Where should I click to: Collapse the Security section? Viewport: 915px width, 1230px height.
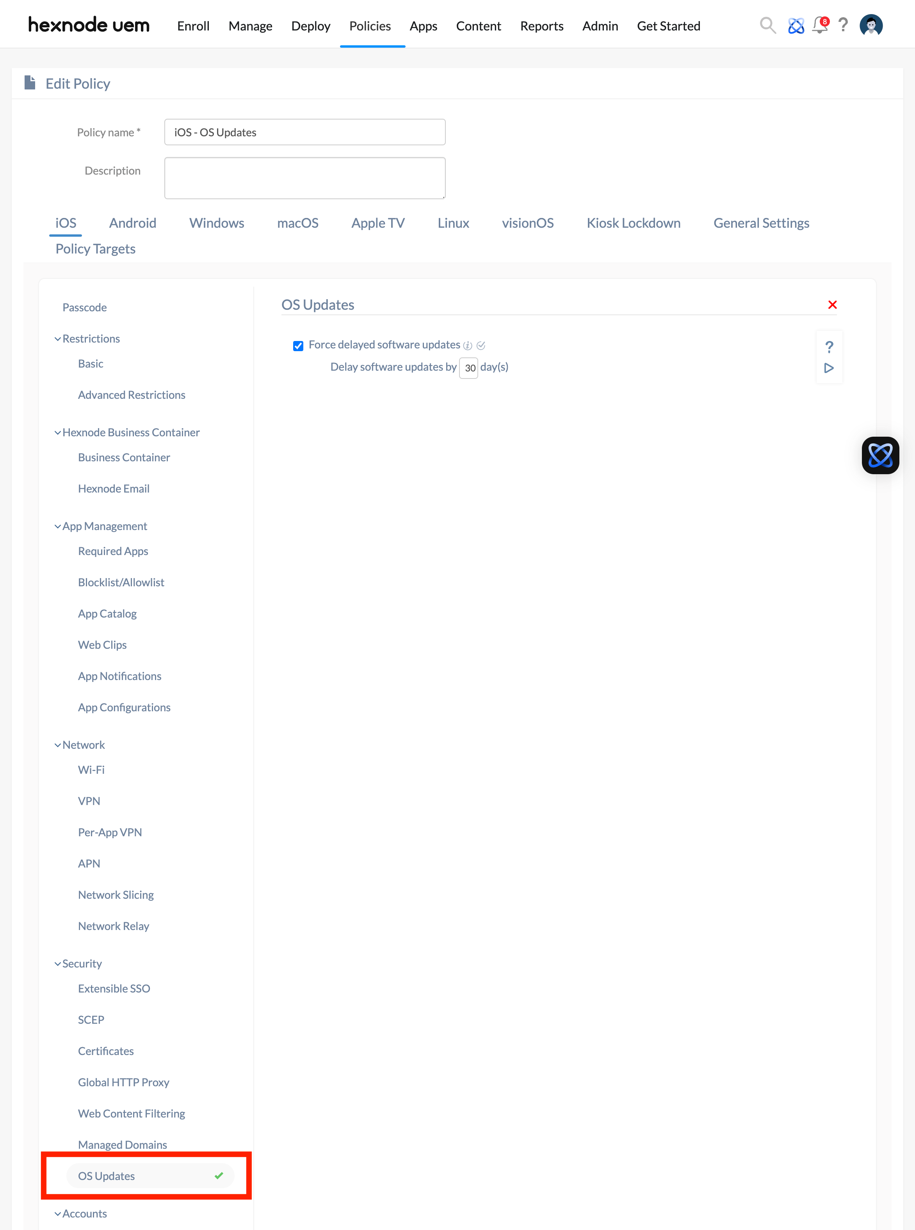pos(58,964)
